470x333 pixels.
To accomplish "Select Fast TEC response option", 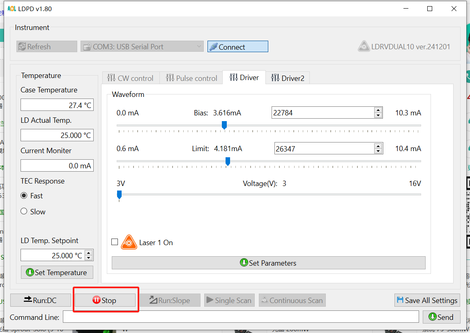I will [x=24, y=196].
